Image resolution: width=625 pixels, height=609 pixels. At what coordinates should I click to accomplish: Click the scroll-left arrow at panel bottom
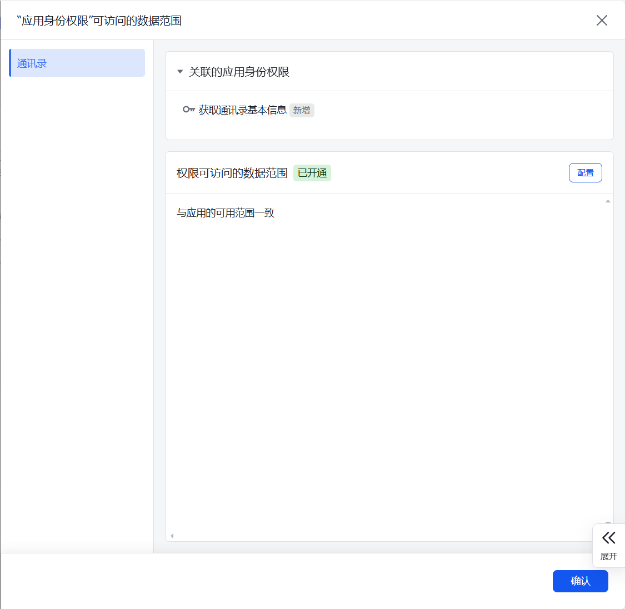tap(172, 536)
